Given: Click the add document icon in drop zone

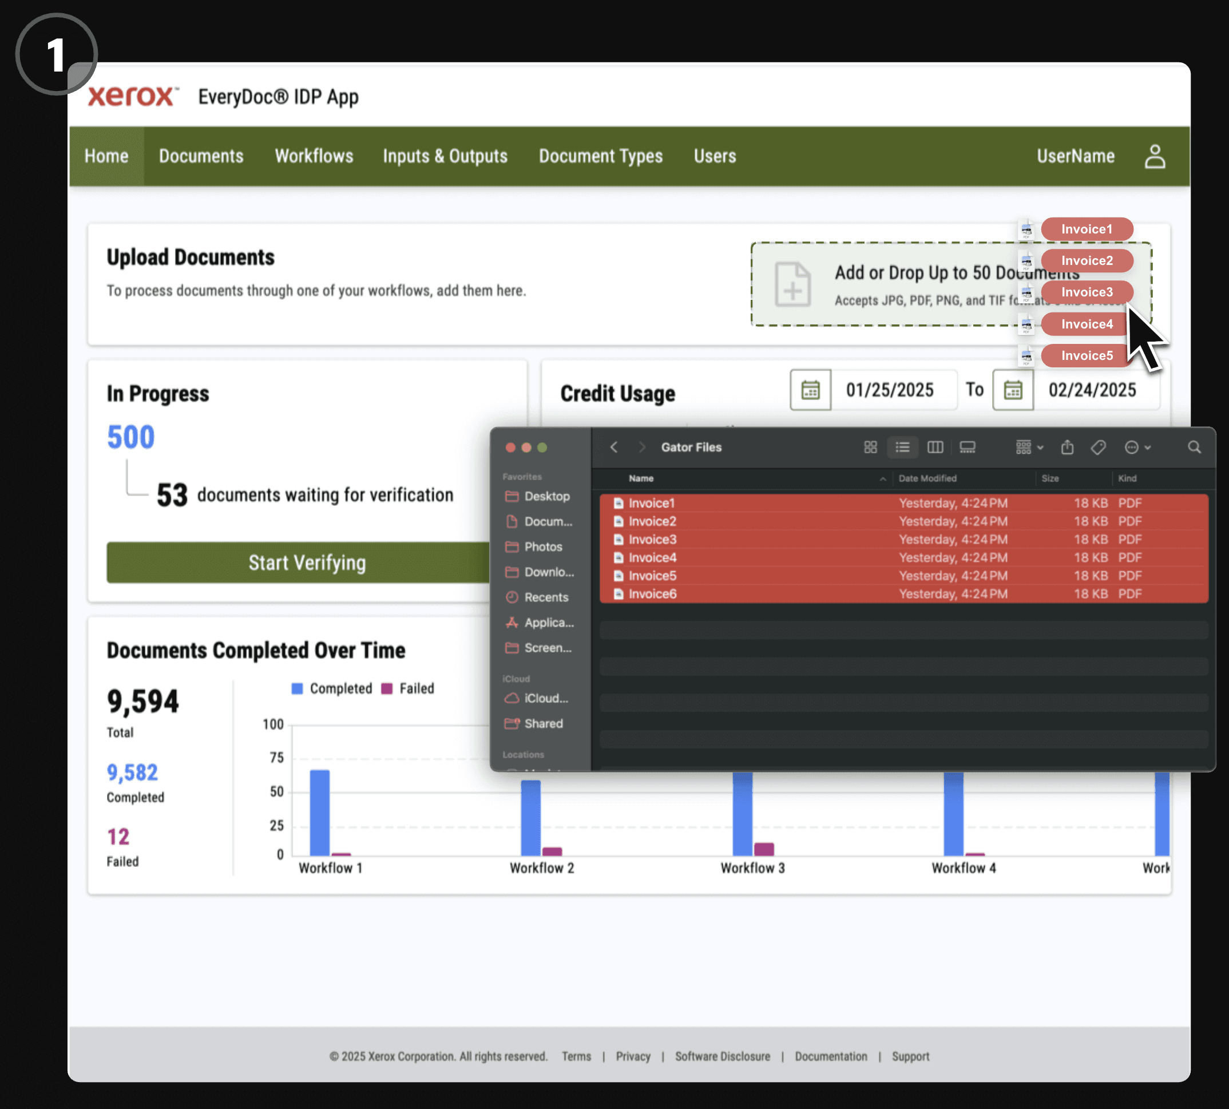Looking at the screenshot, I should (x=792, y=284).
